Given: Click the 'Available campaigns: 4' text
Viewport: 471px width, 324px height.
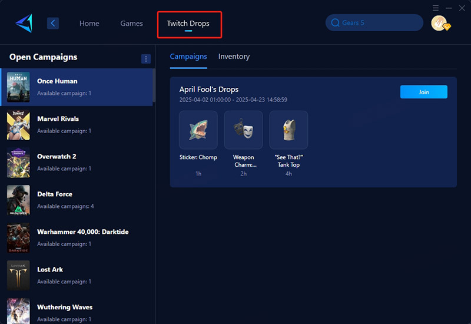Looking at the screenshot, I should [65, 206].
